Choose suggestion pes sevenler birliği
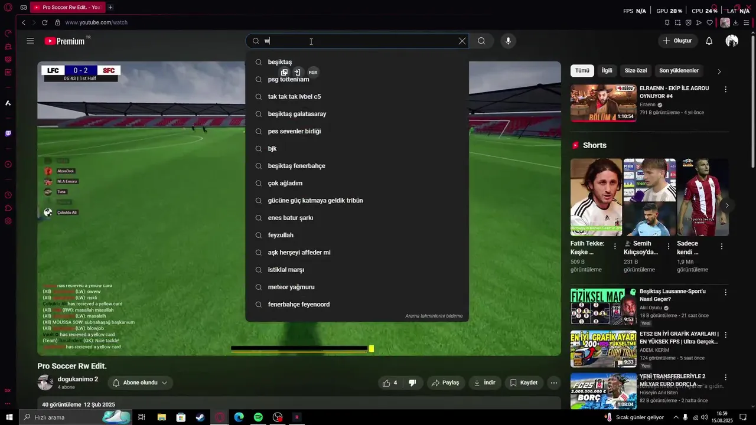Image resolution: width=756 pixels, height=425 pixels. point(357,131)
